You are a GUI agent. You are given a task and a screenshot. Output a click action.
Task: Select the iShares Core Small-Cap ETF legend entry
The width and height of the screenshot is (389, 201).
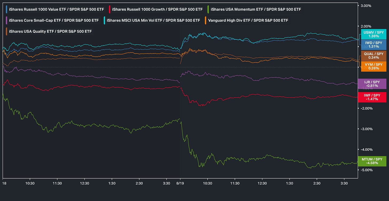52,20
